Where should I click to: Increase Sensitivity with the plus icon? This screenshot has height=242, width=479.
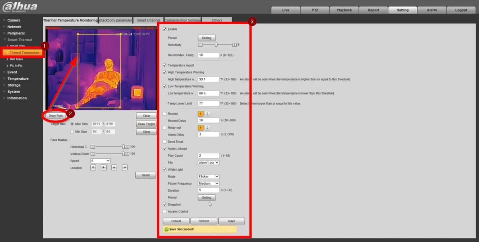click(235, 45)
